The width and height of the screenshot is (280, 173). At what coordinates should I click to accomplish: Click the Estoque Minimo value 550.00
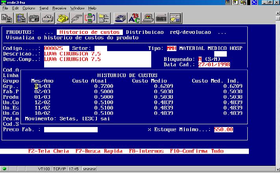click(x=224, y=129)
